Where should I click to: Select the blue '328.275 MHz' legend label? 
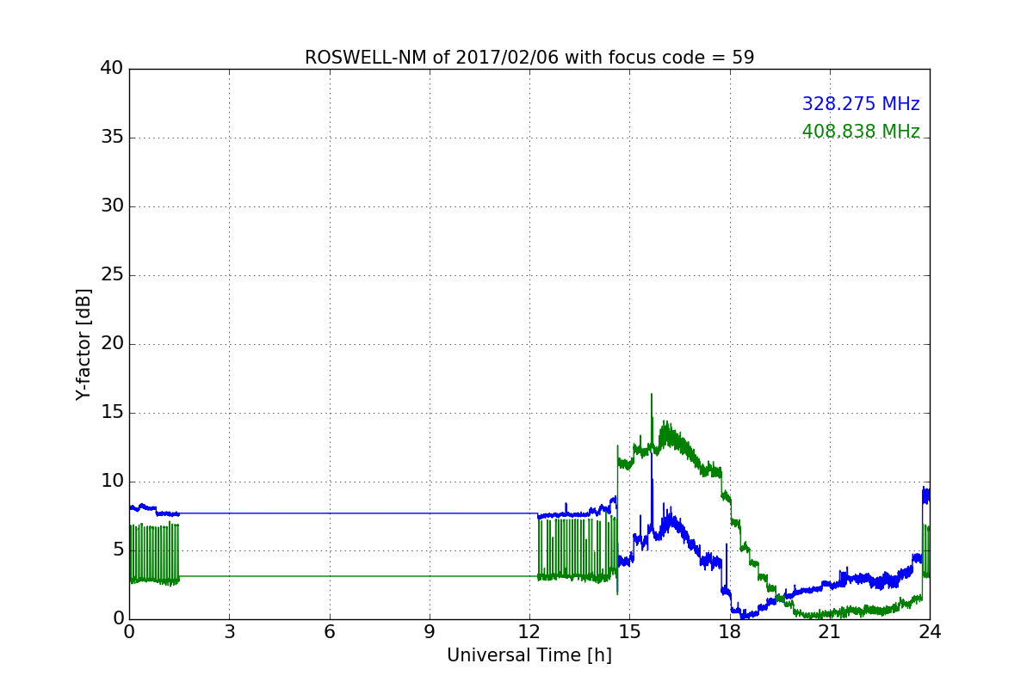(x=861, y=104)
